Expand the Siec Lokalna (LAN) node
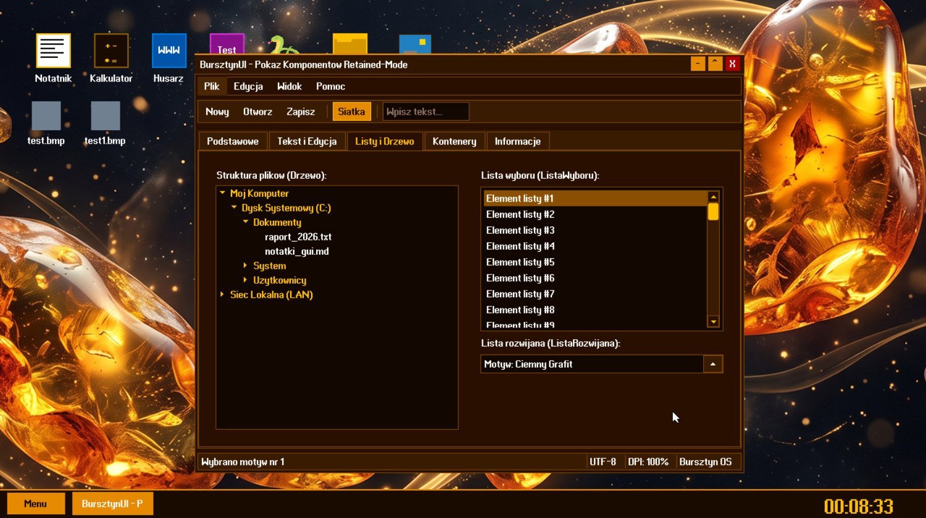This screenshot has height=518, width=926. click(x=223, y=295)
